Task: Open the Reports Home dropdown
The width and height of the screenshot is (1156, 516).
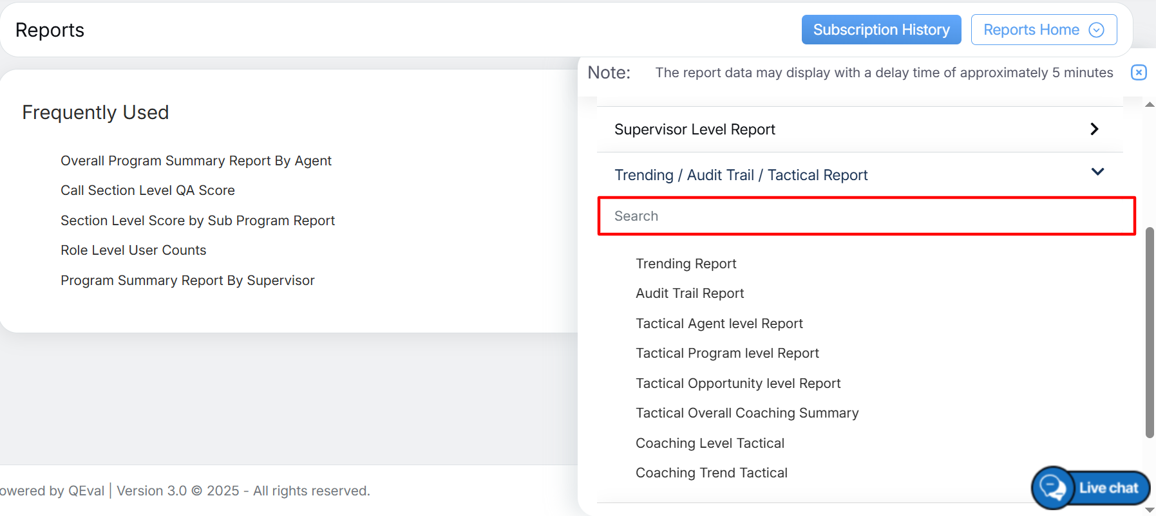Action: (1043, 30)
